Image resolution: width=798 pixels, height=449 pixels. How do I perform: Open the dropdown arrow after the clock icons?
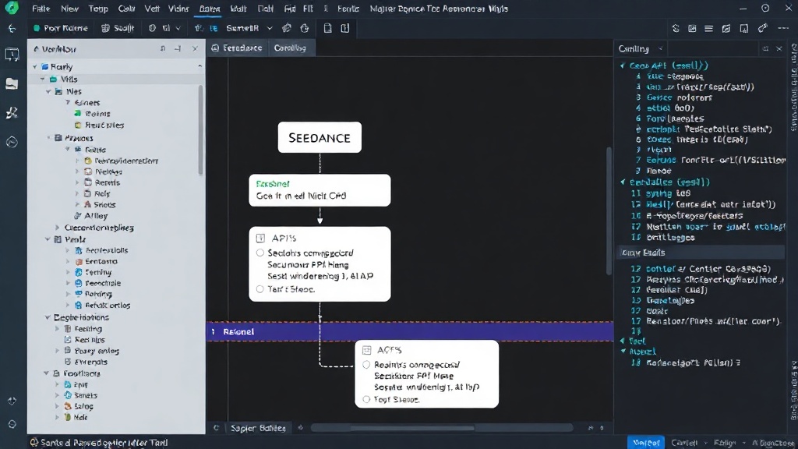(x=178, y=29)
